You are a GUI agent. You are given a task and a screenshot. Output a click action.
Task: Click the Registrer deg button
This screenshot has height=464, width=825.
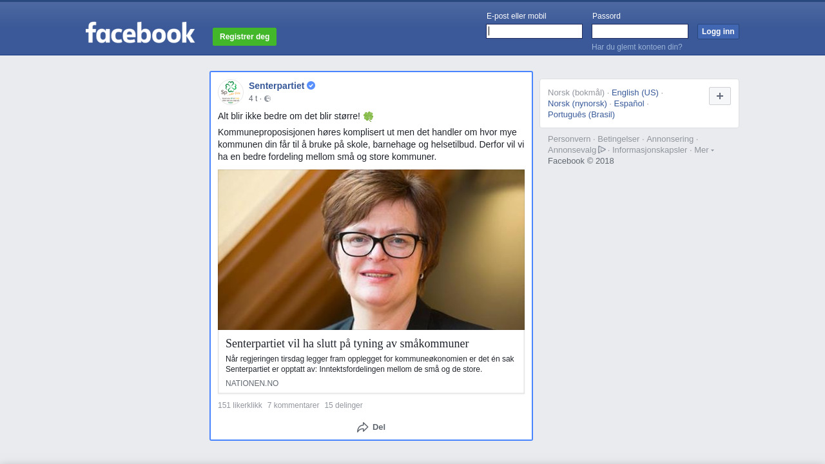pyautogui.click(x=244, y=37)
